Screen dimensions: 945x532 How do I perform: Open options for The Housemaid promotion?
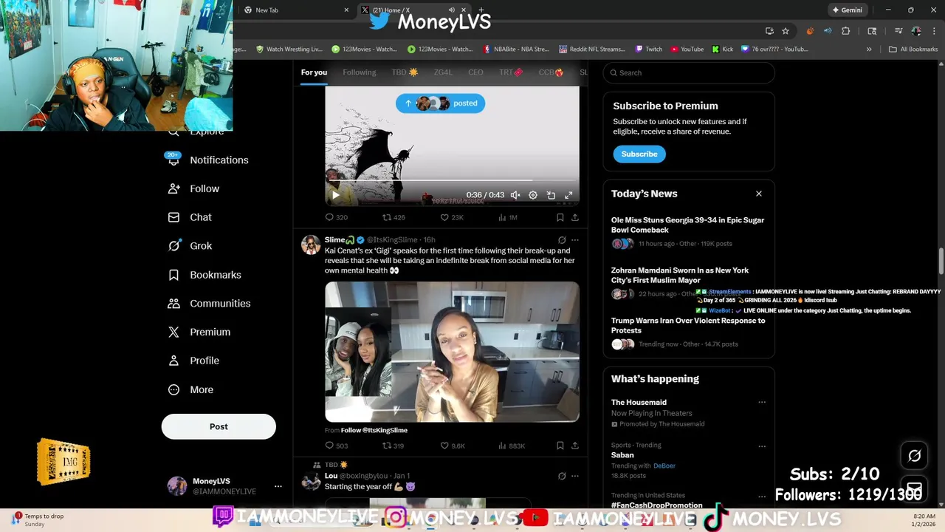pyautogui.click(x=762, y=403)
